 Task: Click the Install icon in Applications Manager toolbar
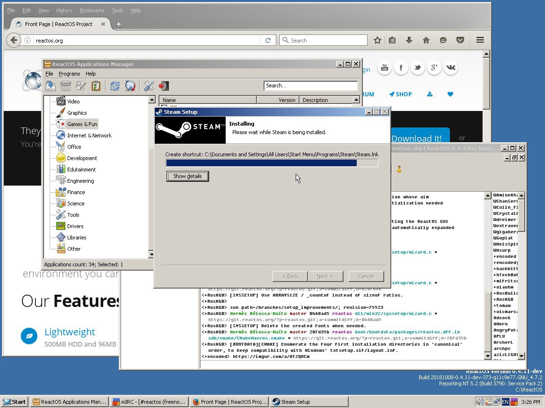tap(51, 85)
